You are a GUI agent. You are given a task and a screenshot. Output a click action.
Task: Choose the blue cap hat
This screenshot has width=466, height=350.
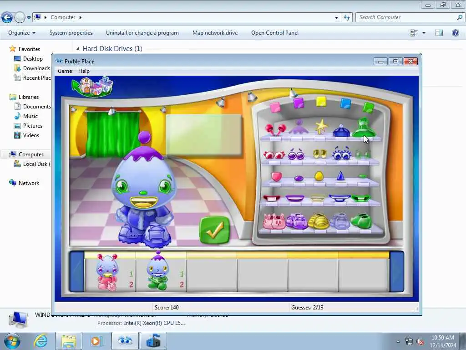[341, 131]
